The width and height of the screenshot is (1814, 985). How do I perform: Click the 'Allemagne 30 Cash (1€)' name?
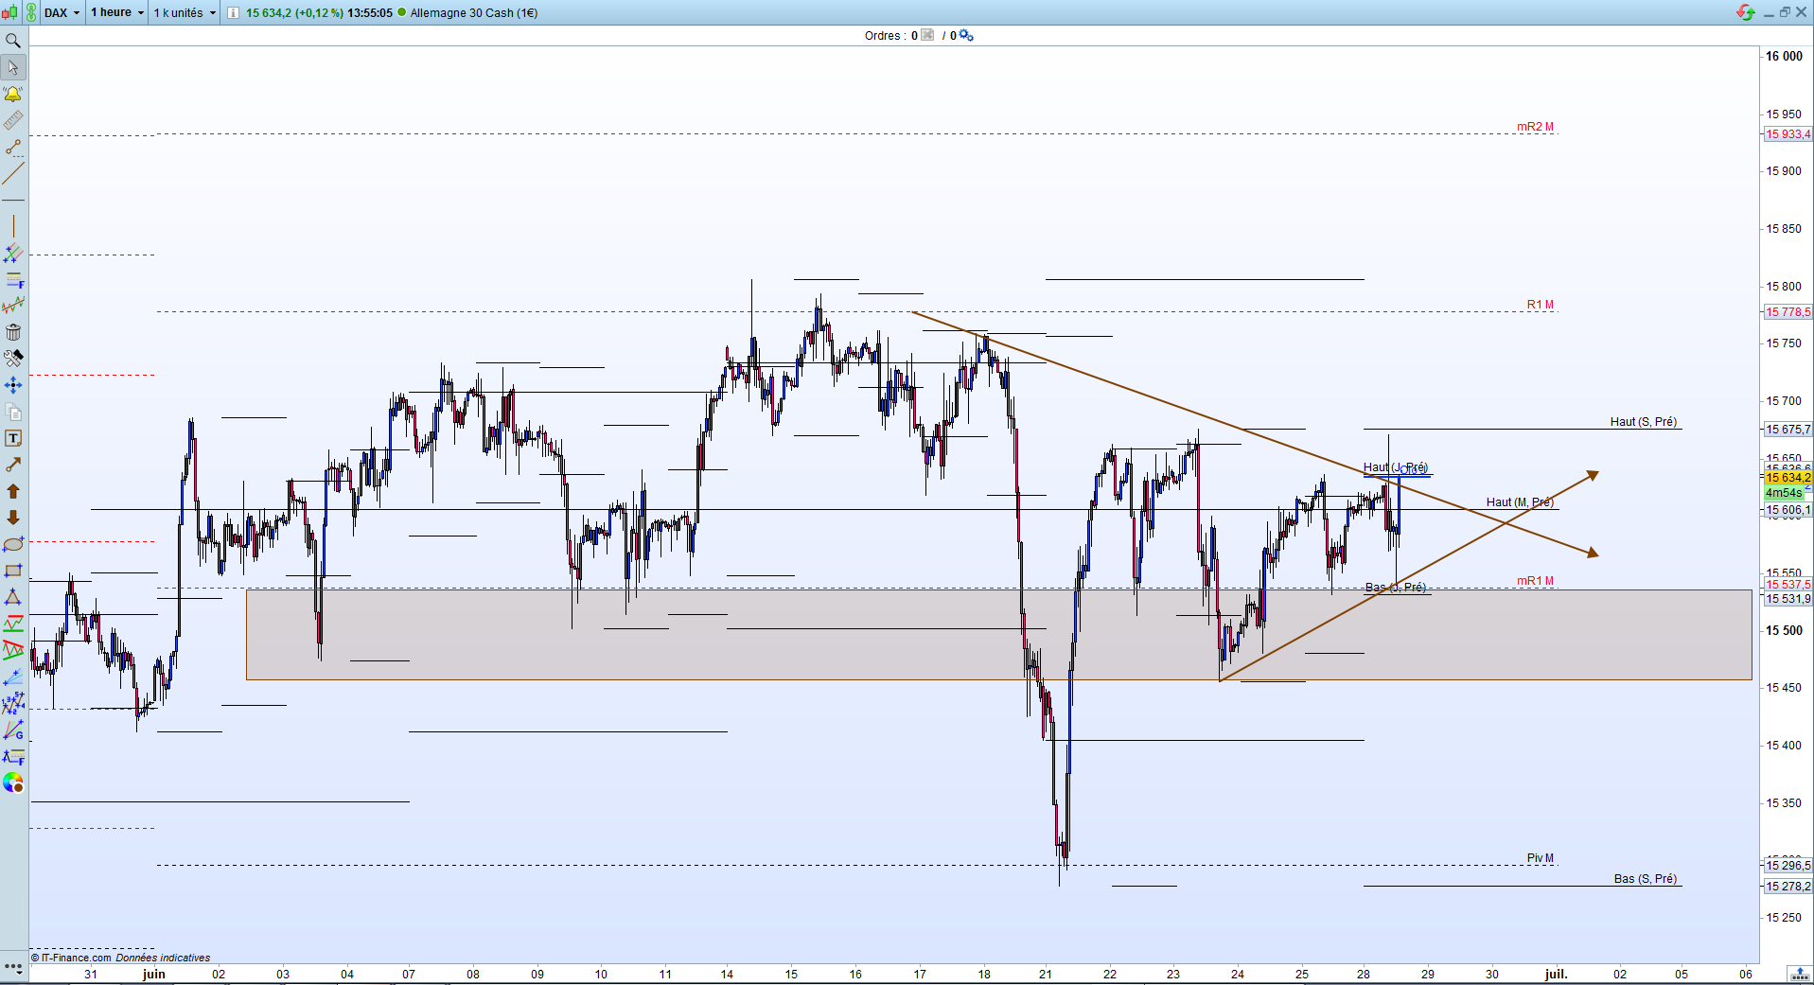coord(474,12)
